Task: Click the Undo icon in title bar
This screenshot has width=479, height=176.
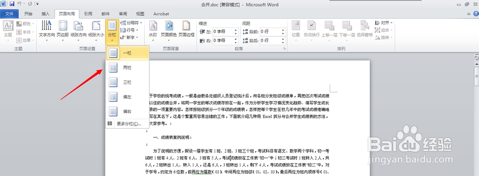Action: (20, 4)
